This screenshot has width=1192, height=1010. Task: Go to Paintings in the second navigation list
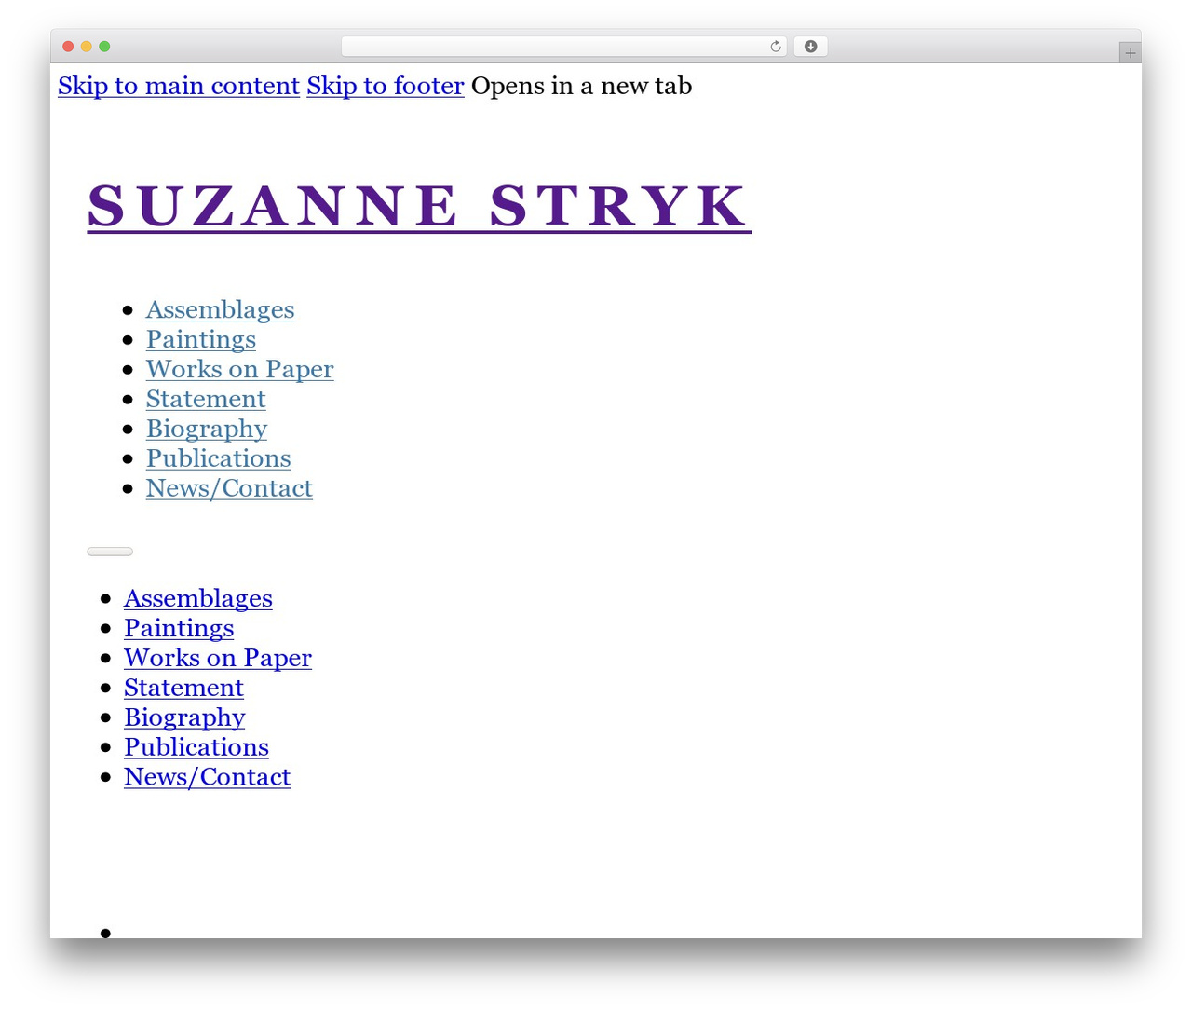(x=179, y=628)
